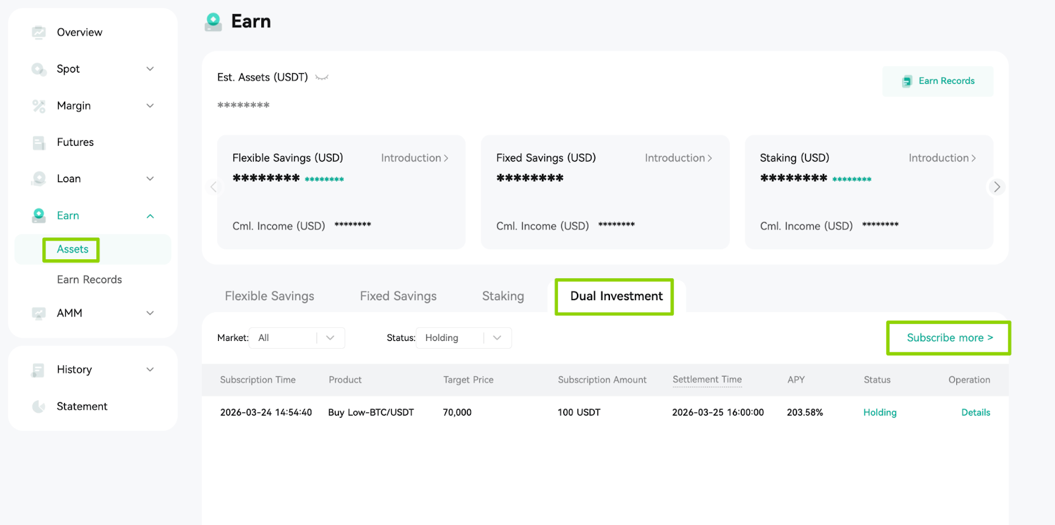Open the Status Holding dropdown

tap(464, 338)
